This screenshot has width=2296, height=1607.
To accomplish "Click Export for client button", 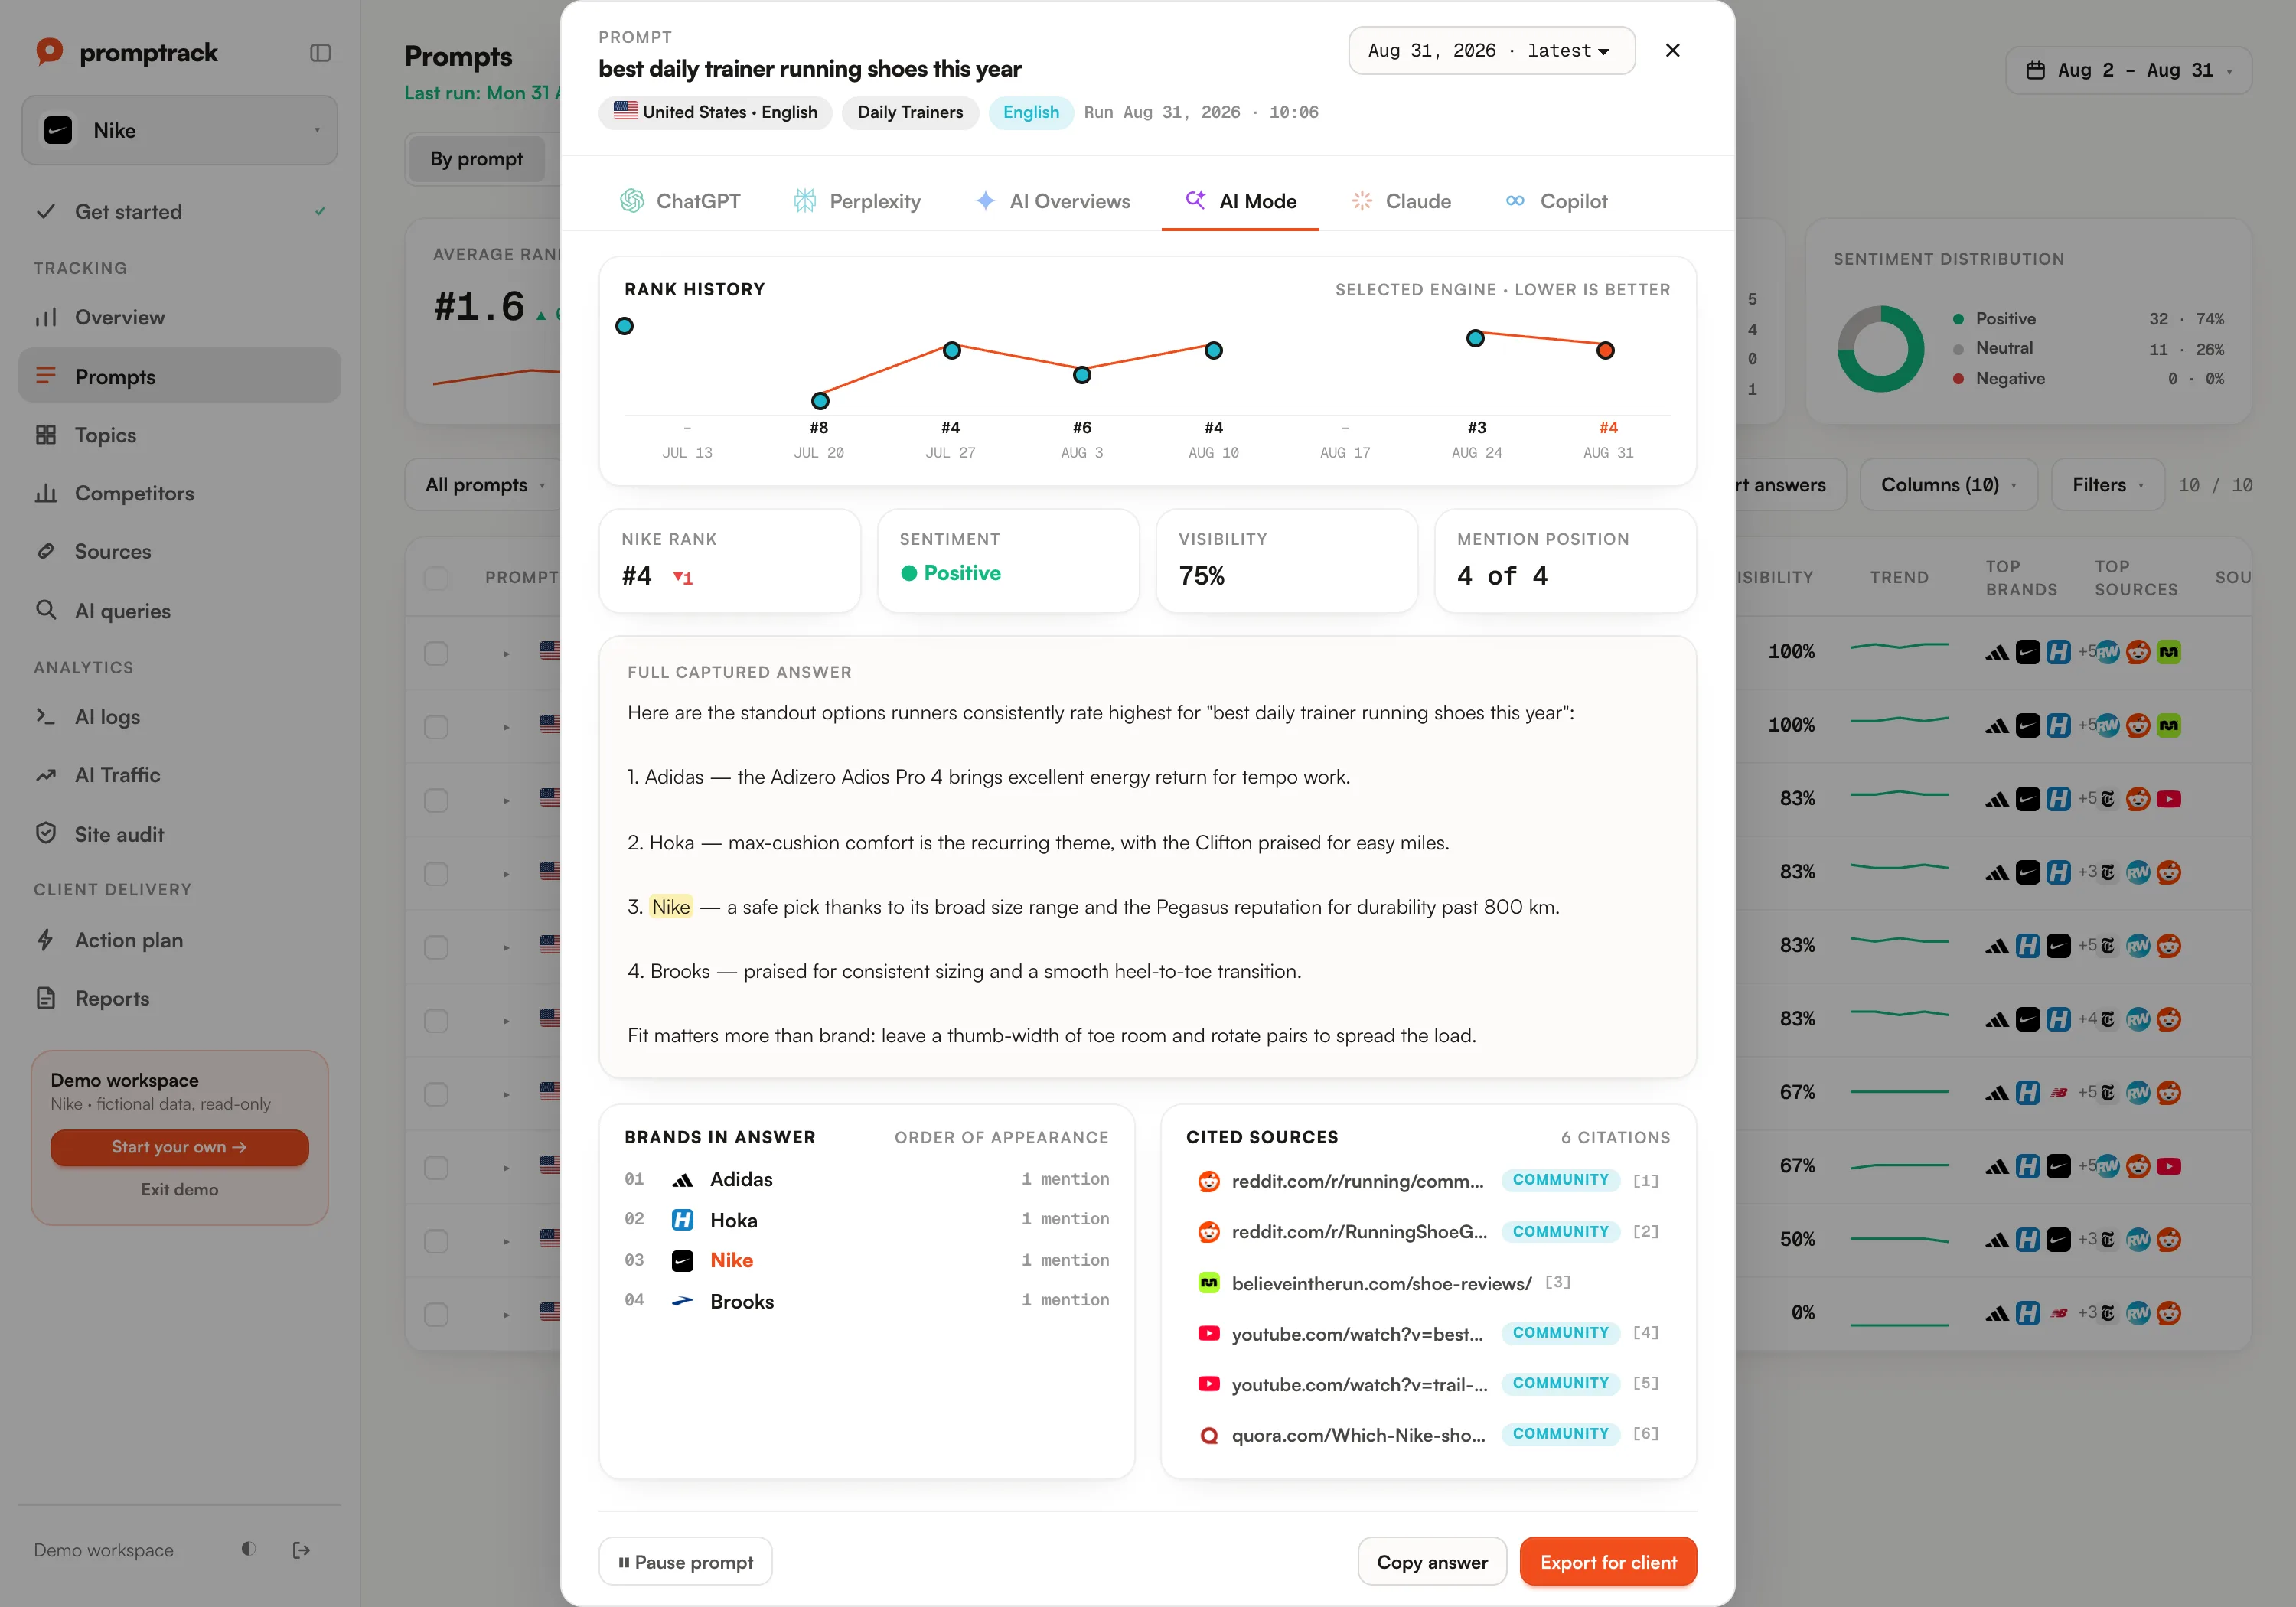I will 1608,1562.
